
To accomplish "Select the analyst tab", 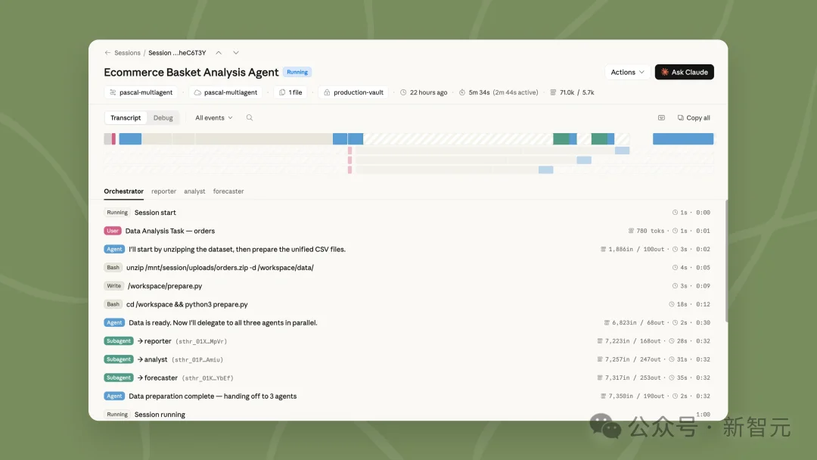I will click(194, 191).
